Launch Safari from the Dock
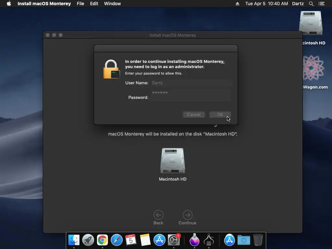 pyautogui.click(x=117, y=240)
